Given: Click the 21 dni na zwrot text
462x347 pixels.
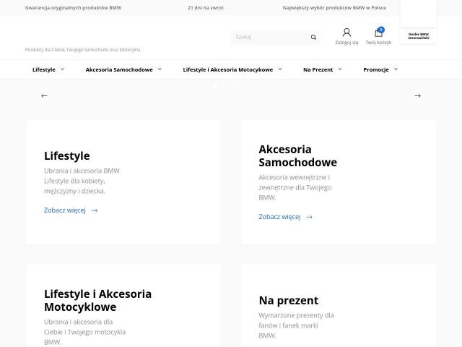Looking at the screenshot, I should click(206, 8).
